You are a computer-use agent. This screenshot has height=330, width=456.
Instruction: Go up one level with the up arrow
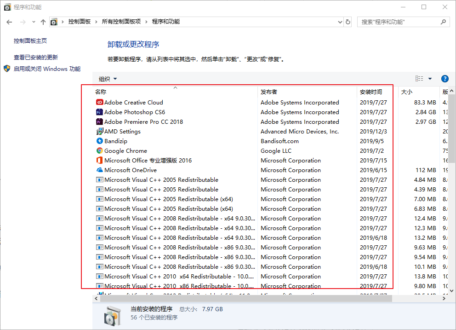coord(43,22)
